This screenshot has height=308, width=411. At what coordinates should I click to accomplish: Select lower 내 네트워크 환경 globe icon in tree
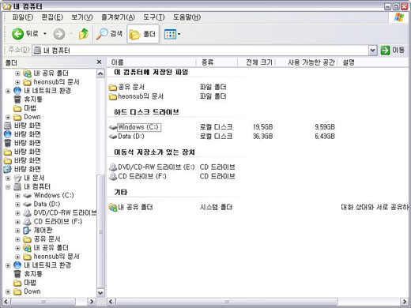17,265
